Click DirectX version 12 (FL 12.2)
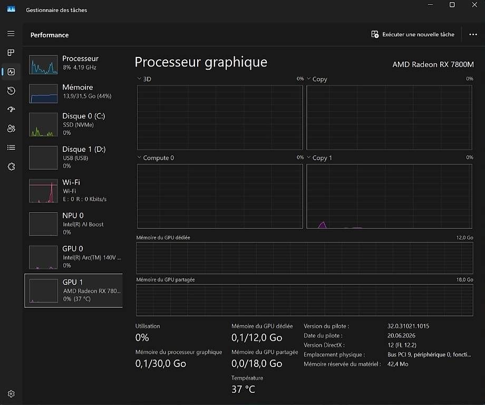The image size is (485, 405). (x=402, y=345)
